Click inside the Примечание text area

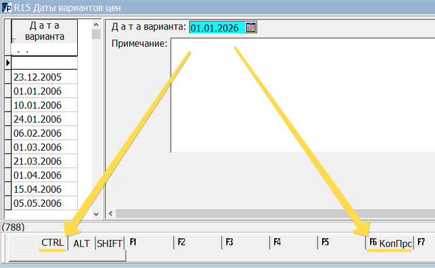303,95
